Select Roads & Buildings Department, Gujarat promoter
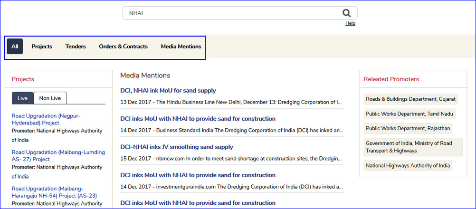The image size is (476, 209). tap(410, 99)
